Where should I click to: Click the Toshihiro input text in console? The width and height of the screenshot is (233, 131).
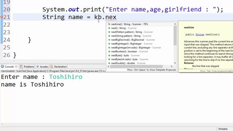click(66, 77)
